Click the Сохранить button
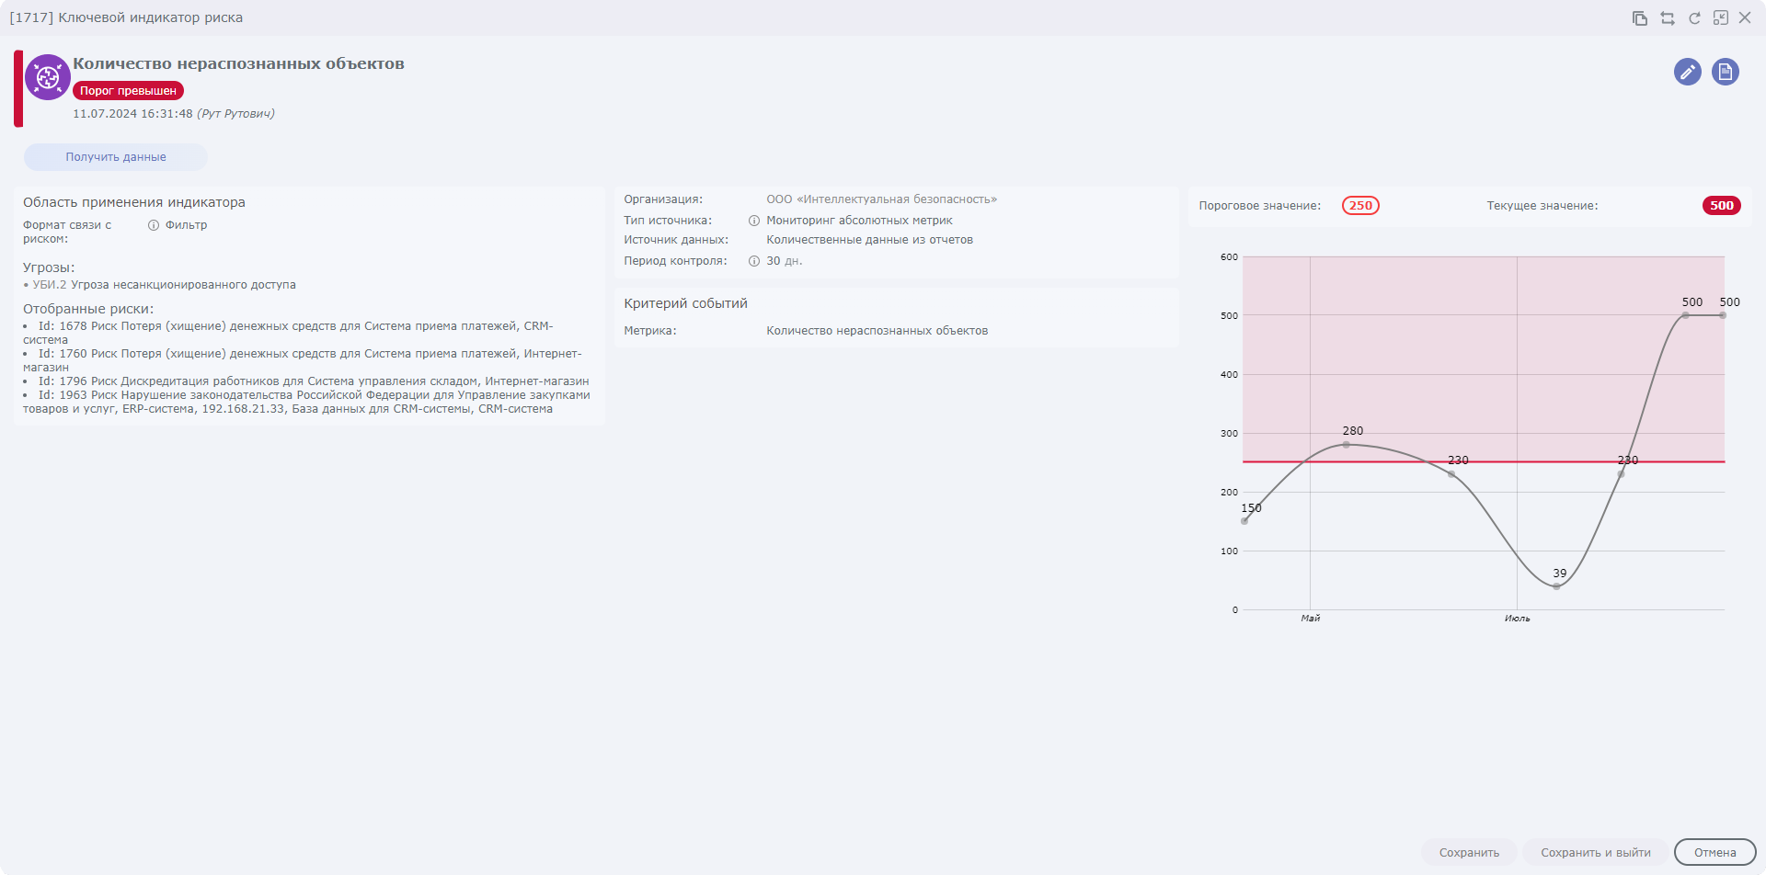This screenshot has width=1766, height=875. click(x=1469, y=852)
